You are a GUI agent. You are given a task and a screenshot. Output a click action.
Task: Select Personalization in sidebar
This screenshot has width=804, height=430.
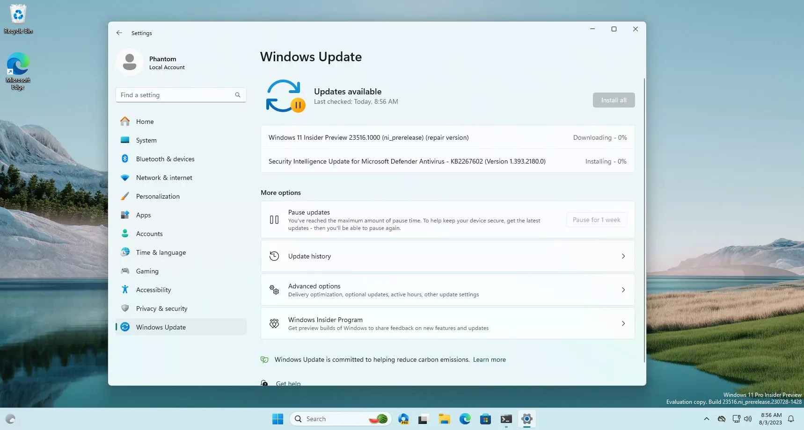point(181,196)
